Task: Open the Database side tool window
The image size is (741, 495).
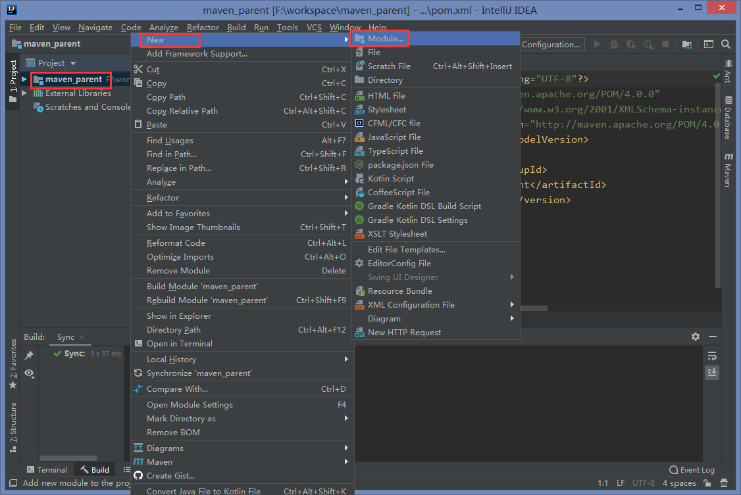Action: 728,118
